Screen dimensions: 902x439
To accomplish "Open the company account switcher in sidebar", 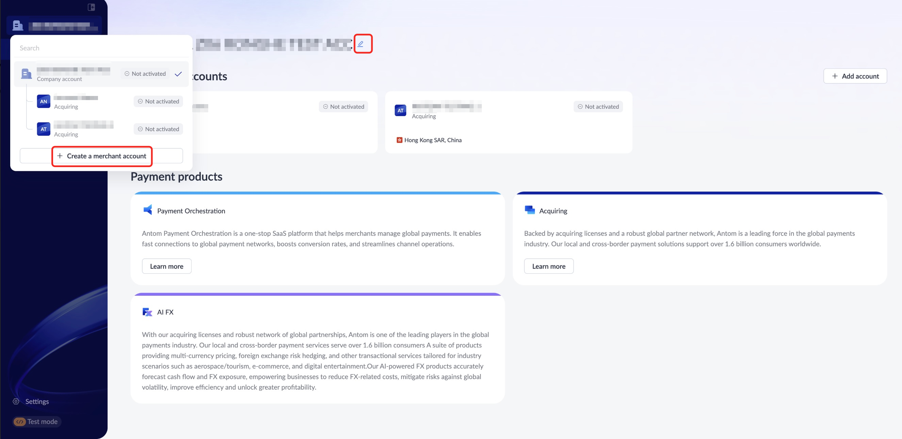I will [x=54, y=26].
